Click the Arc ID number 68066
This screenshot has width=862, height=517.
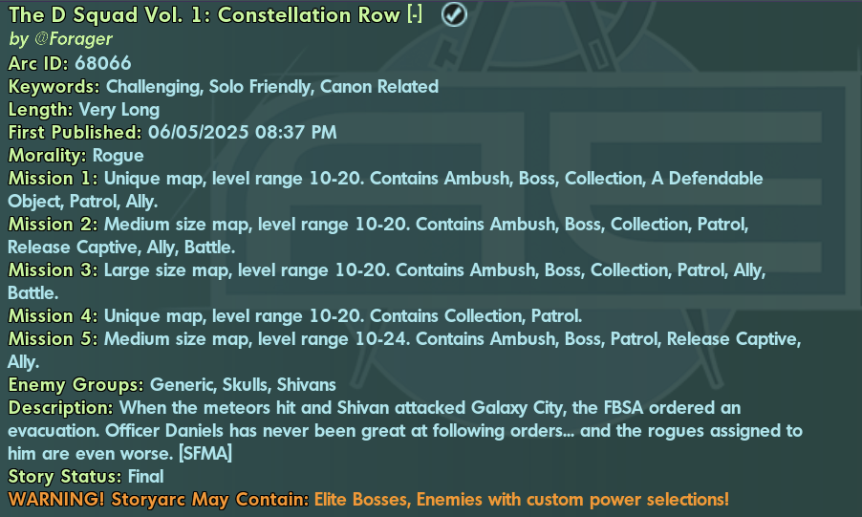(x=103, y=63)
